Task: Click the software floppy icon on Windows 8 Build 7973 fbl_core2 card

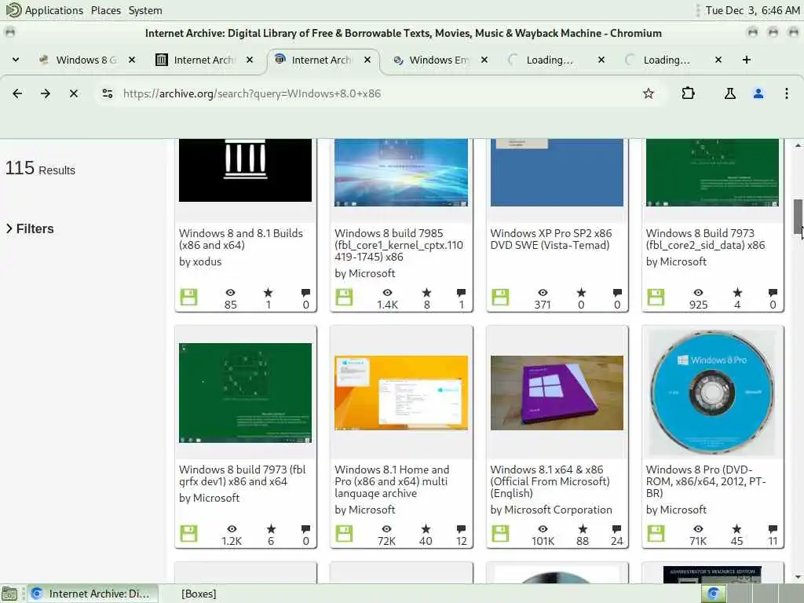Action: (656, 298)
